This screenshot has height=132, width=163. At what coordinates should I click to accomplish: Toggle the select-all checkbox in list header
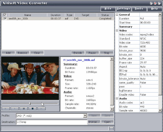5,15
